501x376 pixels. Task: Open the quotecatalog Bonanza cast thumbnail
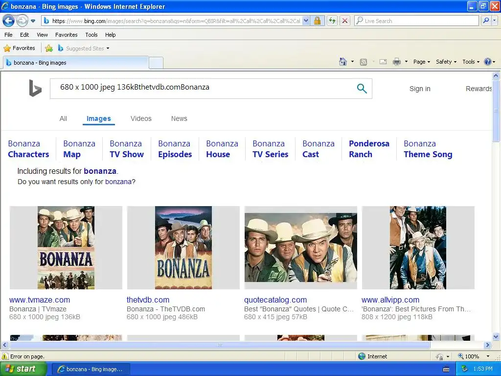[301, 248]
